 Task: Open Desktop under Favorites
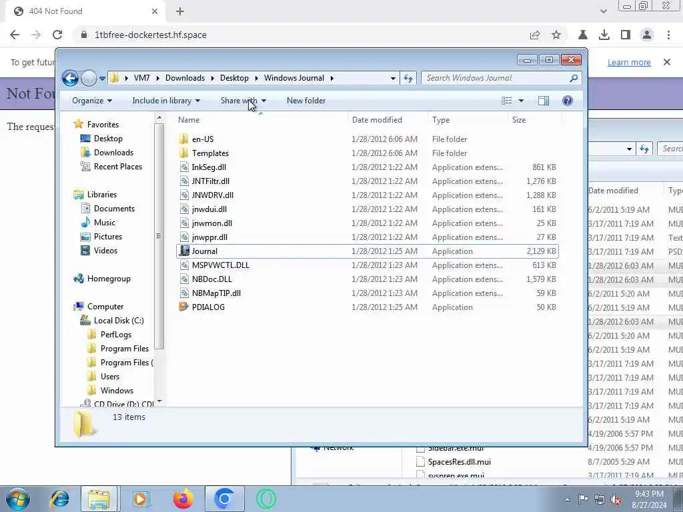tap(108, 139)
